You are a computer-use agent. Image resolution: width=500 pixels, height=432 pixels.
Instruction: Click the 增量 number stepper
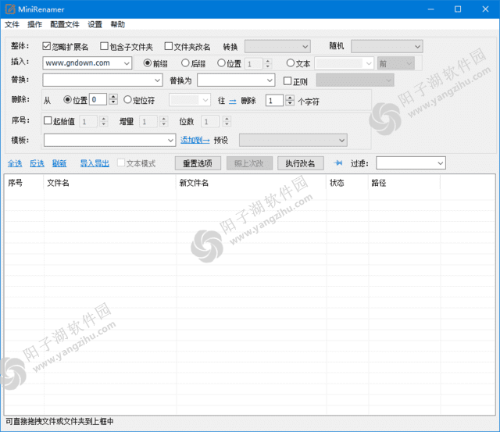[163, 121]
